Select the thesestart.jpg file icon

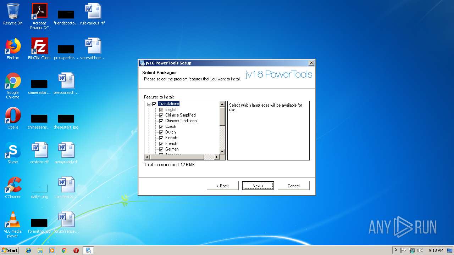(x=66, y=121)
